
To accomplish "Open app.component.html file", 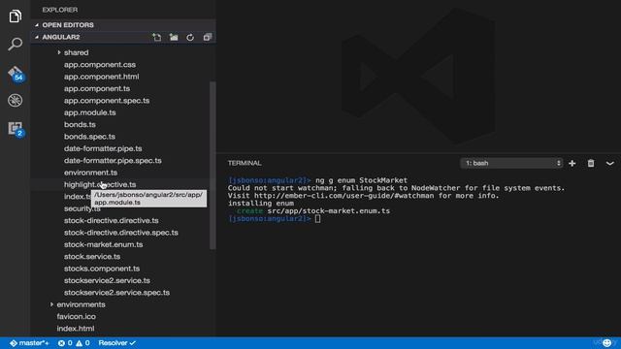I will (x=101, y=77).
